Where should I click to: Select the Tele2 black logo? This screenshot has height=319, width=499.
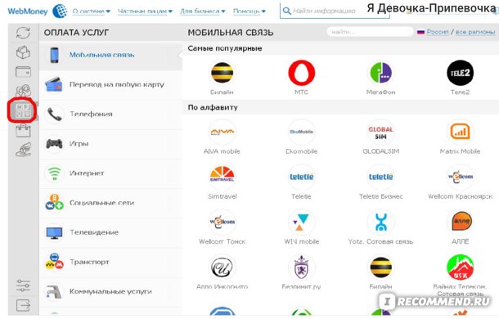click(460, 73)
